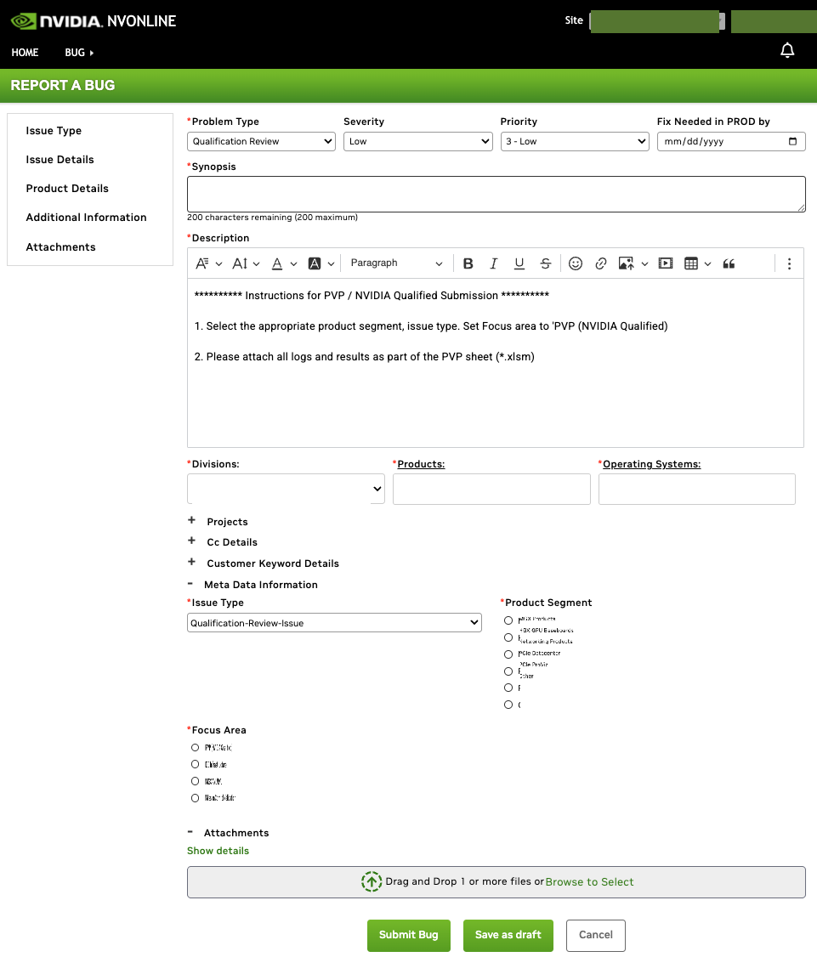Insert a block quote
Viewport: 817px width, 957px height.
coord(729,263)
